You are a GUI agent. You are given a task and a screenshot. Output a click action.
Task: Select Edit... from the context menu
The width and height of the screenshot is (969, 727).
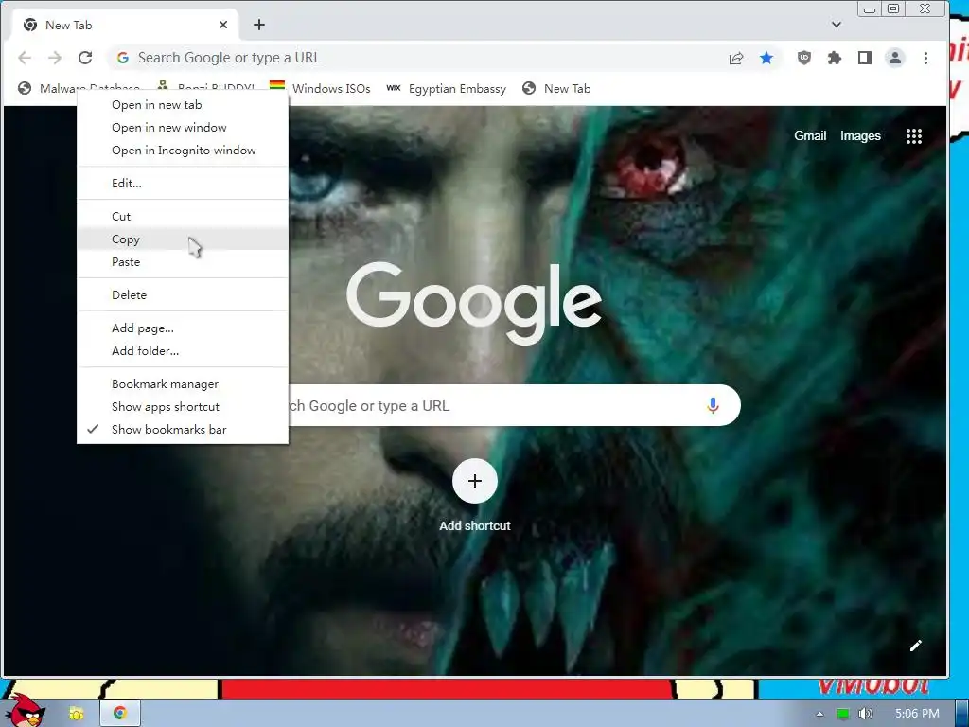coord(183,184)
